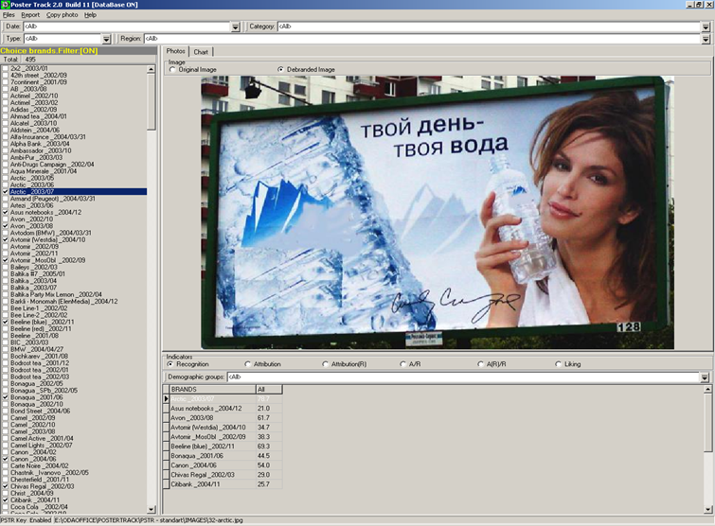715x526 pixels.
Task: Expand the Category dropdown
Action: point(706,26)
